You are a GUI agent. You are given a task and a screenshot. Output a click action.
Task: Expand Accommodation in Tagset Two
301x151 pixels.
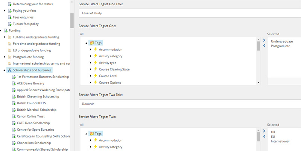coord(91,140)
